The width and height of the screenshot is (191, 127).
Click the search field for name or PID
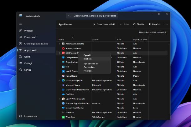[x=92, y=16]
